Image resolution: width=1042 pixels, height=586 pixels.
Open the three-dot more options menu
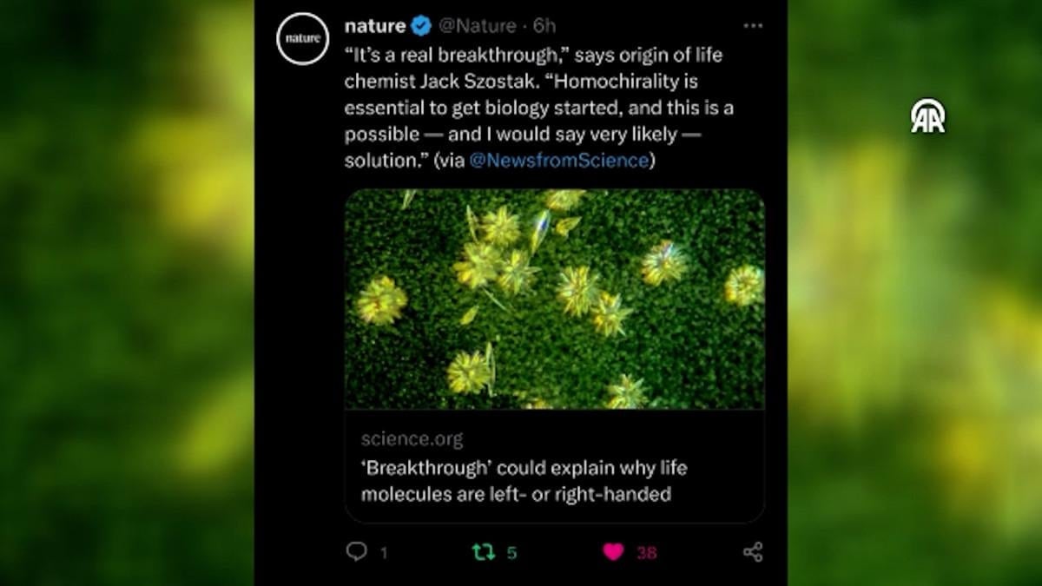pos(753,26)
